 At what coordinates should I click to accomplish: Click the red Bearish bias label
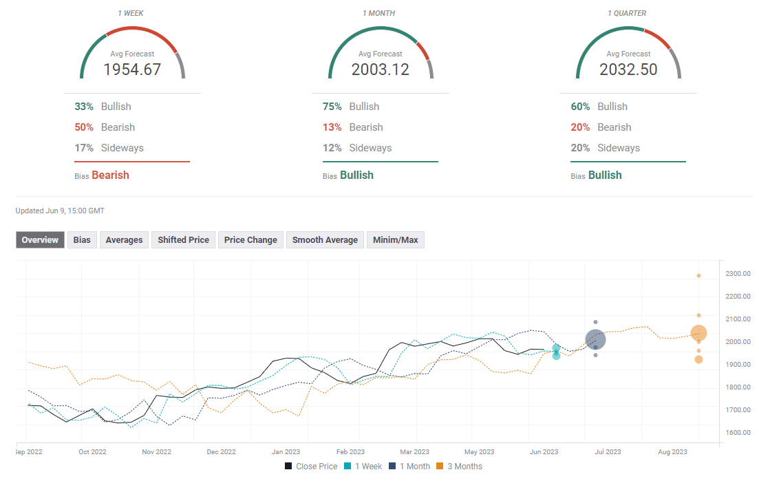coord(110,175)
